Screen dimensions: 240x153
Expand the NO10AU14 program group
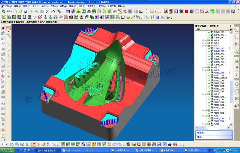tap(203, 40)
